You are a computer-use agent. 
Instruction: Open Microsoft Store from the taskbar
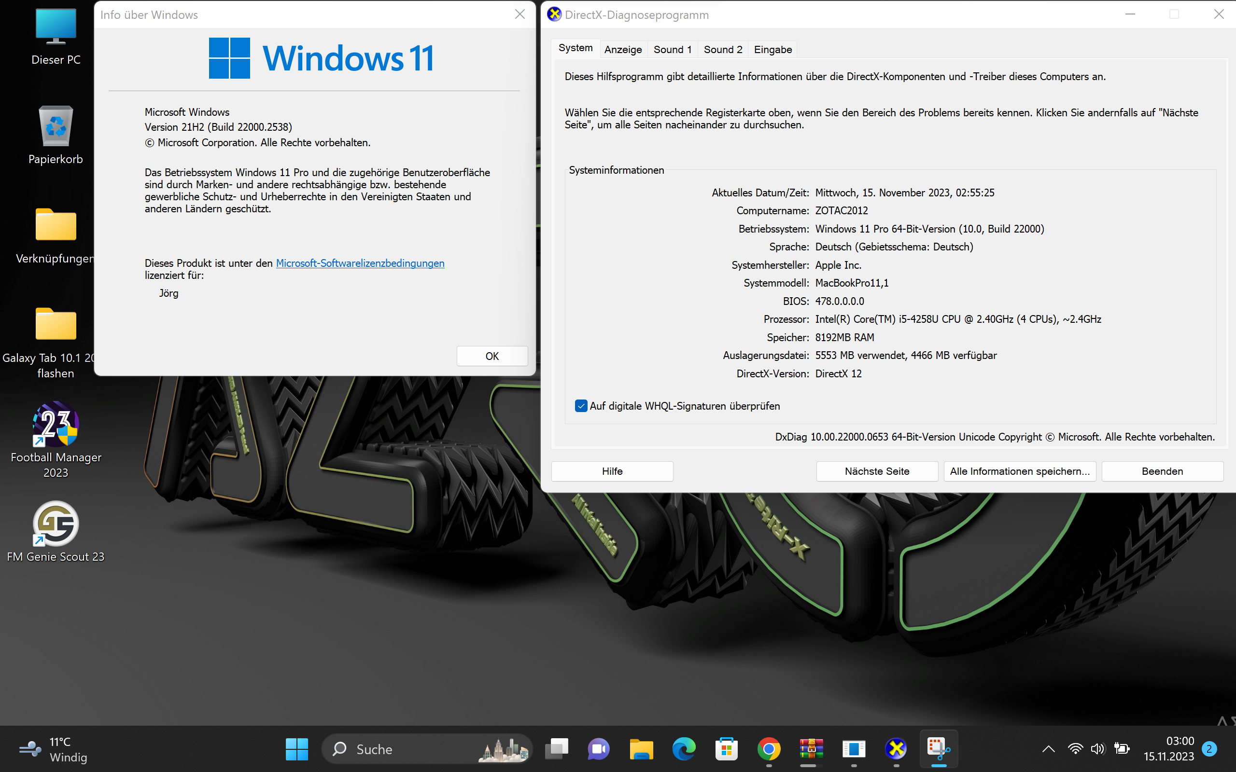click(x=726, y=748)
